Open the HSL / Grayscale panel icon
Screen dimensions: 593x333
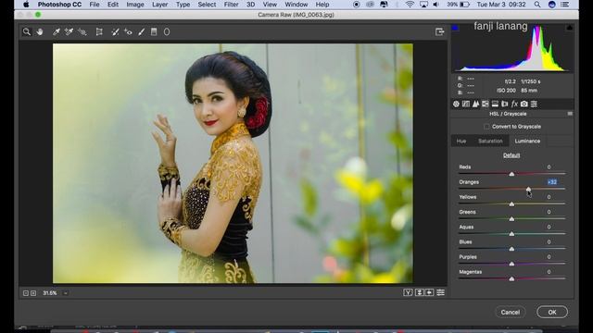point(486,104)
